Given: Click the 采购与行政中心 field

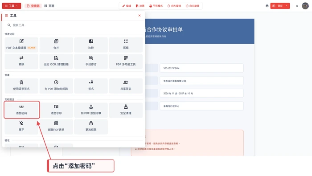Looking at the screenshot, I should point(201,106).
